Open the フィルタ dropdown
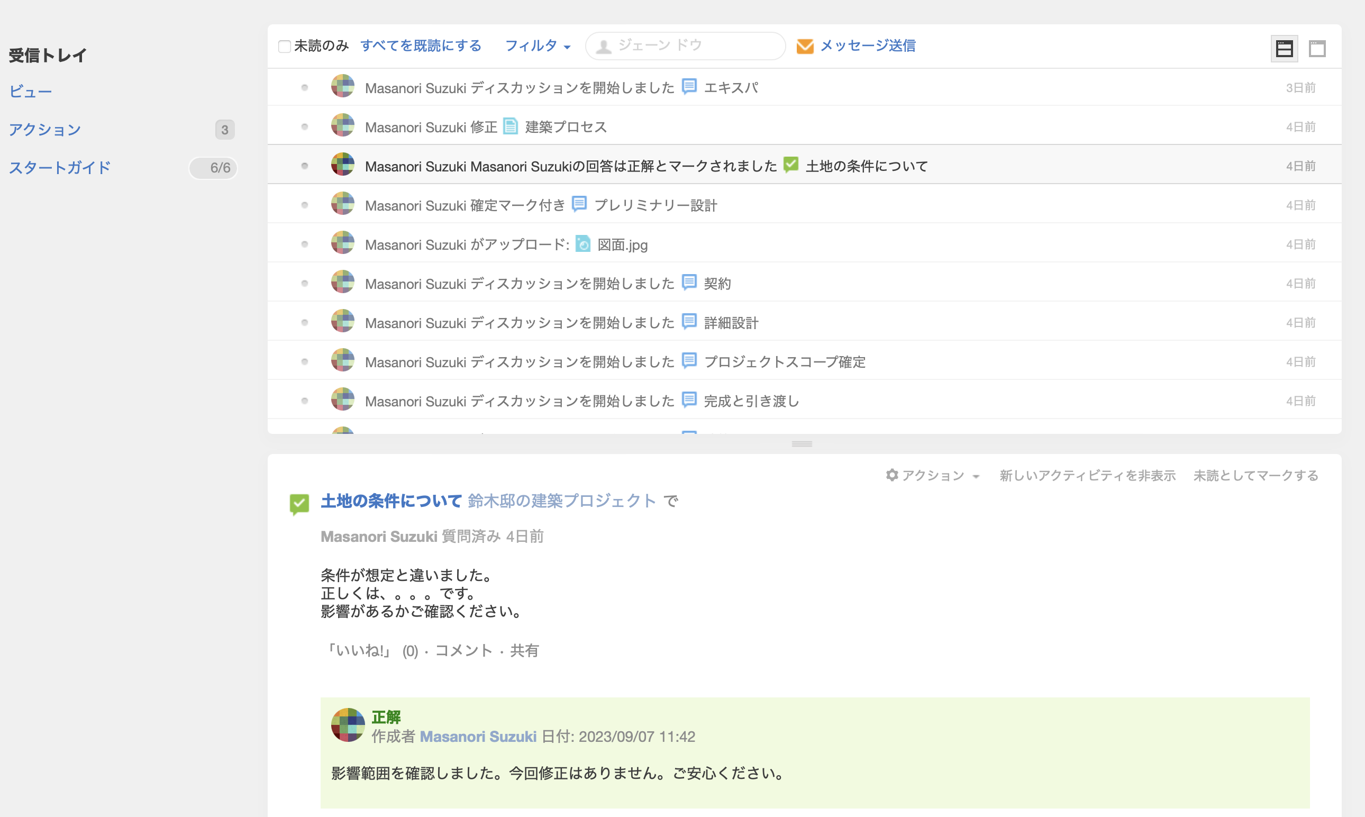Viewport: 1365px width, 817px height. pos(537,46)
